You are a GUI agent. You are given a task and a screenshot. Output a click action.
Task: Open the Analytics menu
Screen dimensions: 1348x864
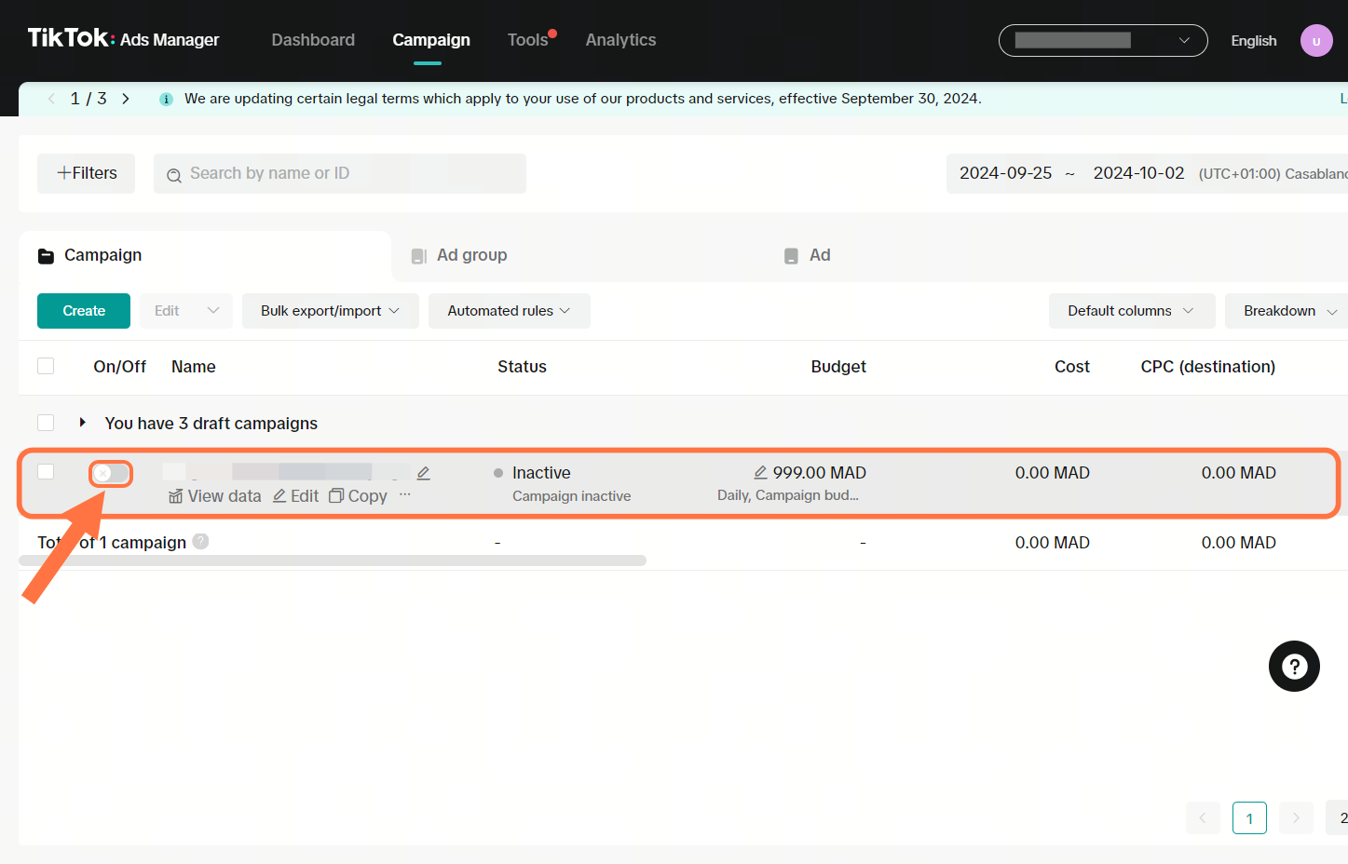tap(620, 40)
